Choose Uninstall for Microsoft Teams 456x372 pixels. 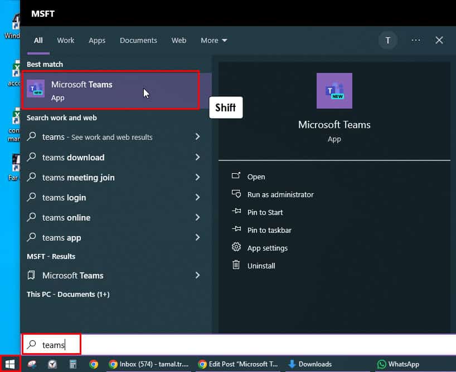[261, 266]
